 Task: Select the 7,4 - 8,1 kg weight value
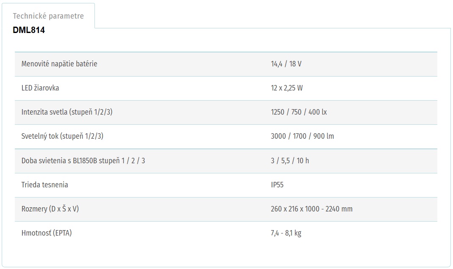coord(286,233)
